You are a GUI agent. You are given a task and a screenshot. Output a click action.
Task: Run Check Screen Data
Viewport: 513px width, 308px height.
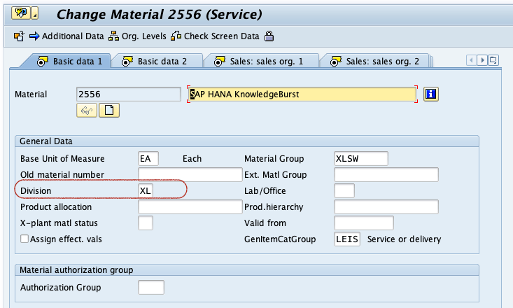pyautogui.click(x=215, y=36)
